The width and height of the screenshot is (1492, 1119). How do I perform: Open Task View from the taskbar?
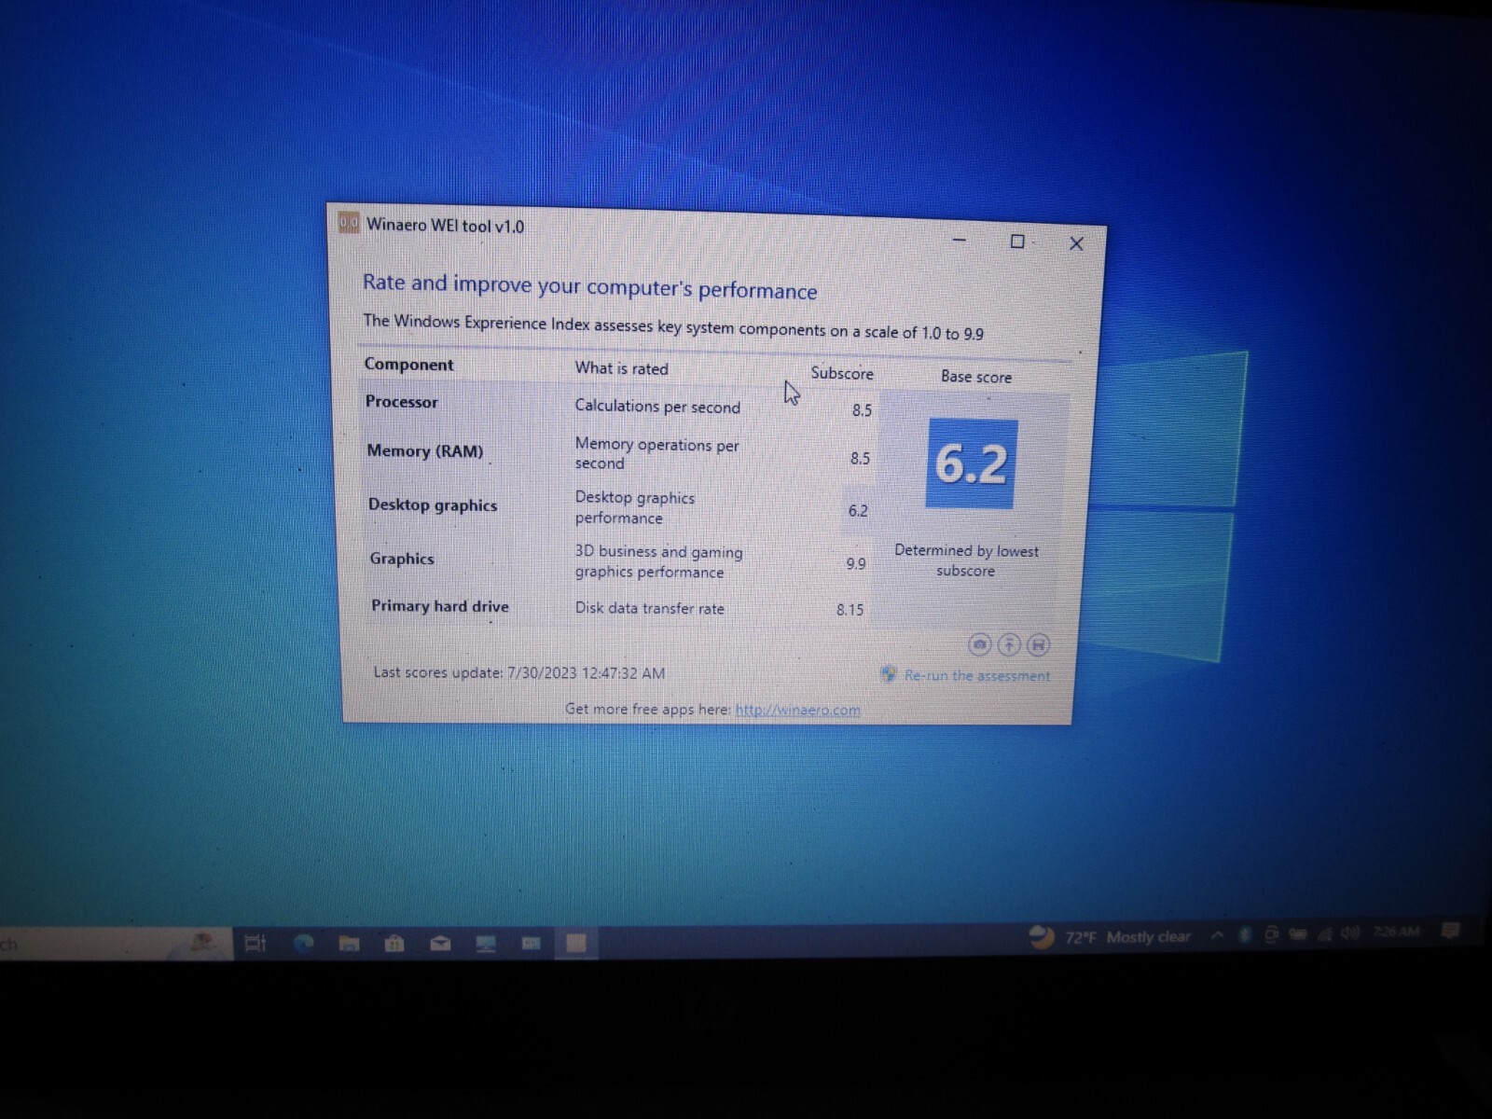(x=256, y=943)
